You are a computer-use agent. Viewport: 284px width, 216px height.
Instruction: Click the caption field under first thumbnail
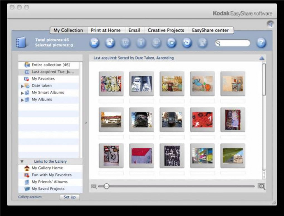pos(111,101)
